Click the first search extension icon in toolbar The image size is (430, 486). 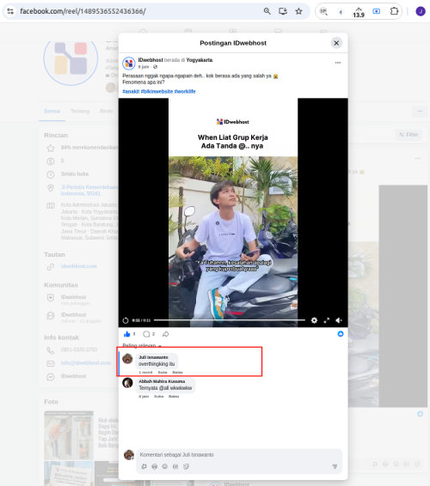pos(323,11)
